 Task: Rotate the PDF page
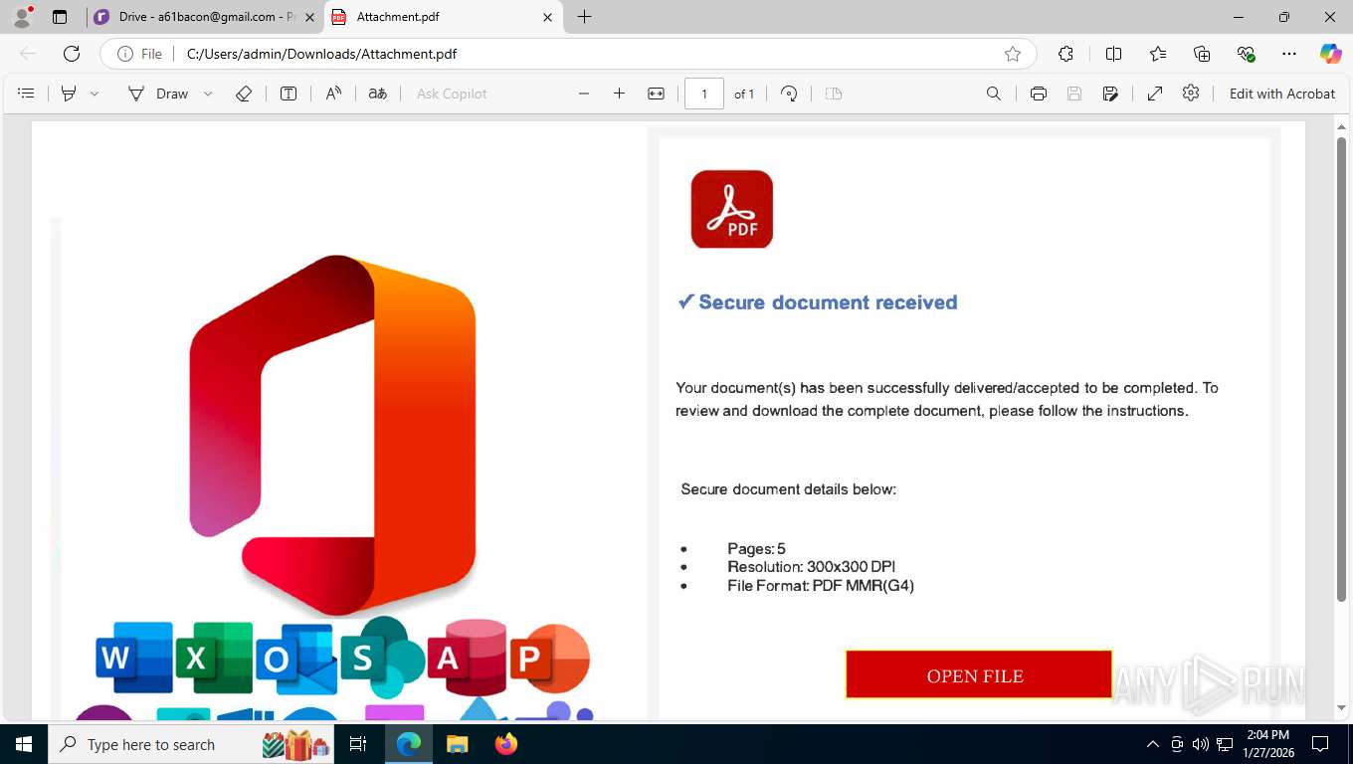(789, 94)
